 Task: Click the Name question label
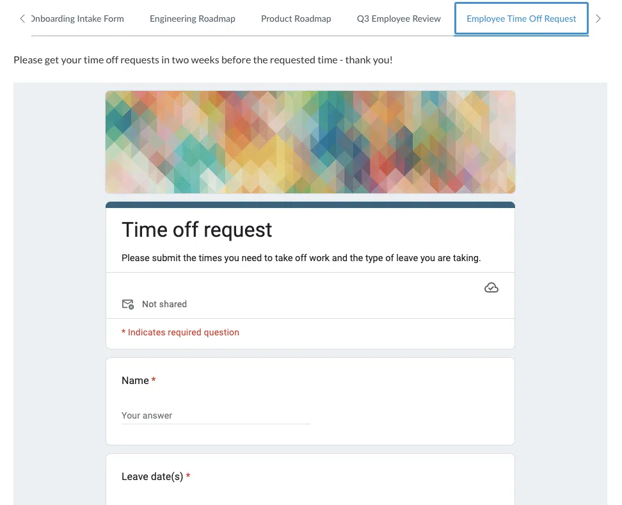pyautogui.click(x=135, y=381)
